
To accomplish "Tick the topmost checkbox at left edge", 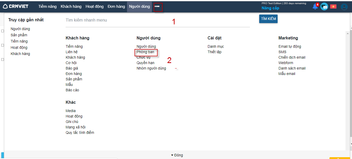I will 2,31.
